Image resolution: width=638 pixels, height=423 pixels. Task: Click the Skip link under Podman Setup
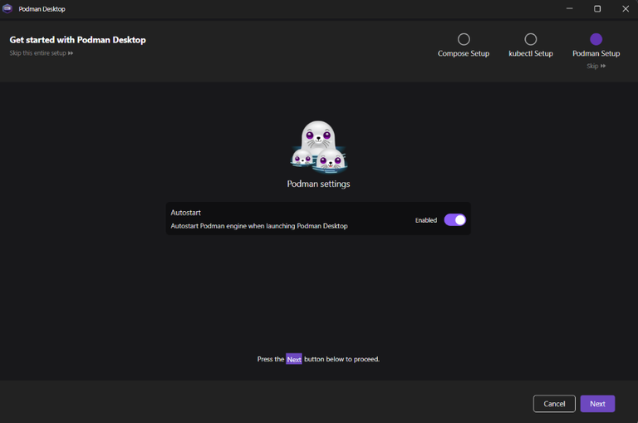point(596,66)
